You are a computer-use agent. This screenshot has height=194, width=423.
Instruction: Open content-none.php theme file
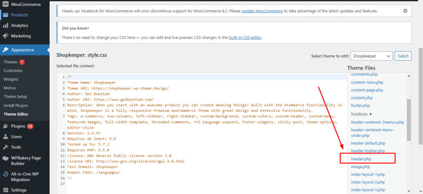367,82
